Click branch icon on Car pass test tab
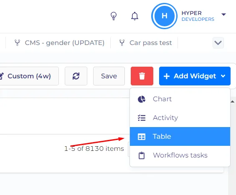 click(x=122, y=43)
